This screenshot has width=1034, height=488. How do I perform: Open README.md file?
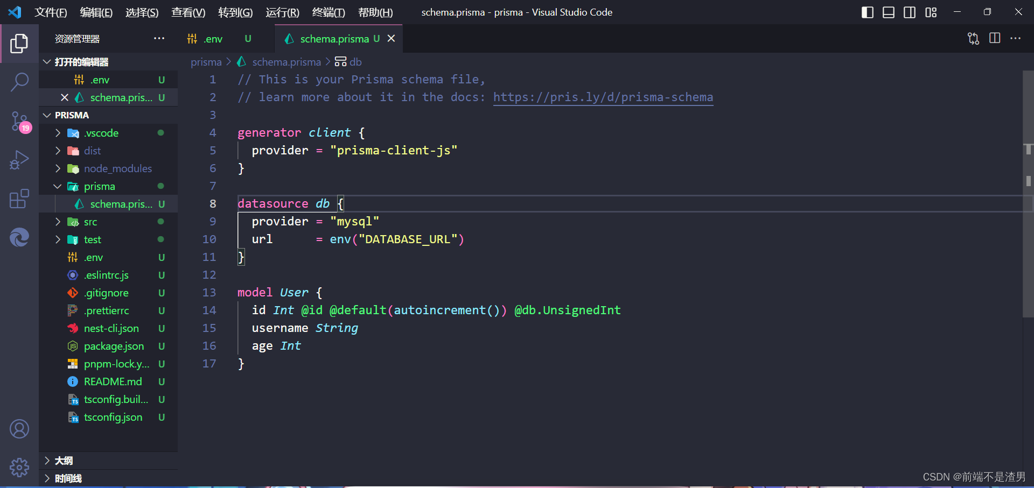[108, 381]
